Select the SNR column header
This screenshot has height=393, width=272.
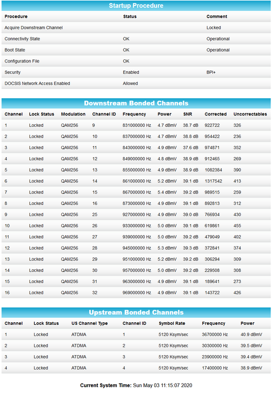[188, 114]
